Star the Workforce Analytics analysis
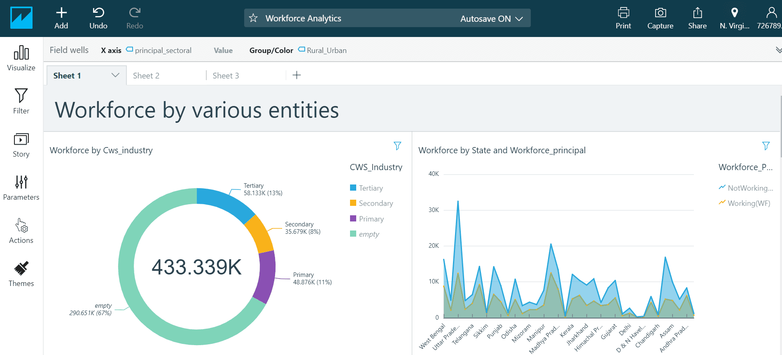 click(253, 18)
